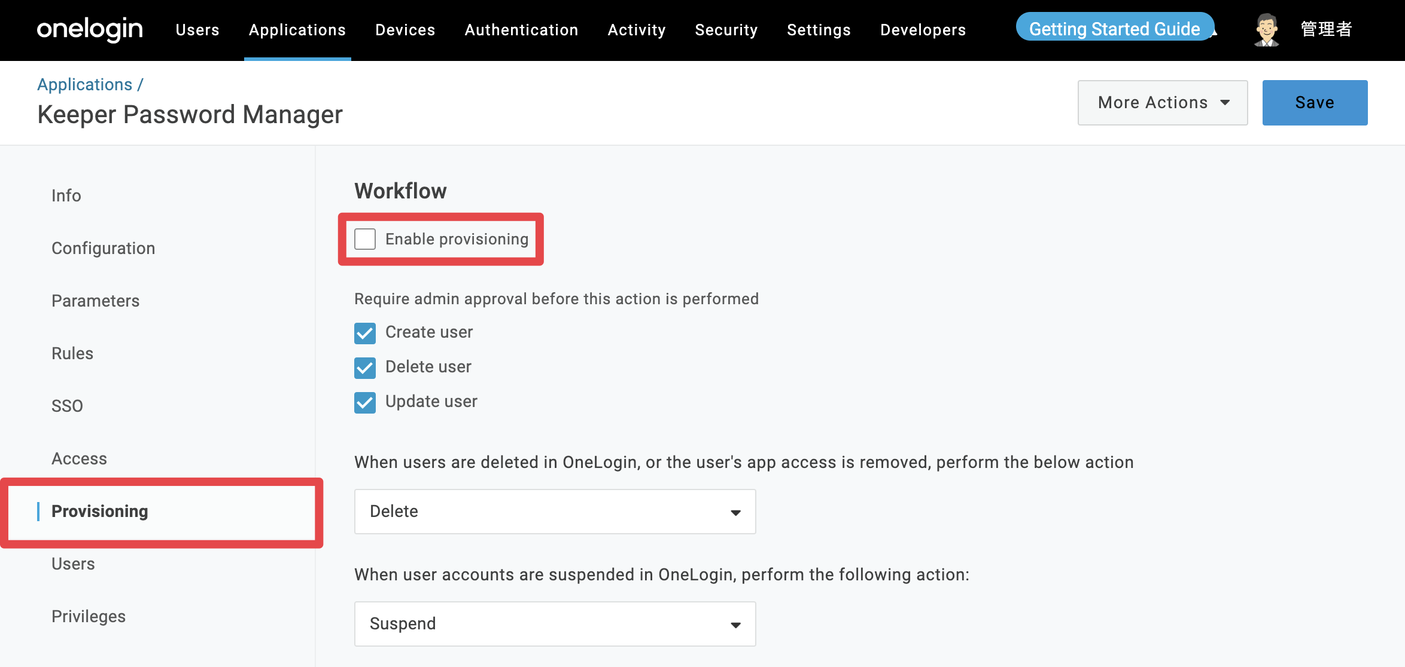Image resolution: width=1405 pixels, height=667 pixels.
Task: Expand the Delete action dropdown
Action: [x=555, y=512]
